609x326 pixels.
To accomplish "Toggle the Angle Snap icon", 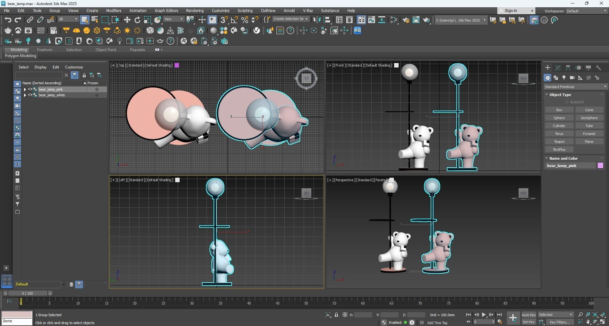I will point(234,20).
